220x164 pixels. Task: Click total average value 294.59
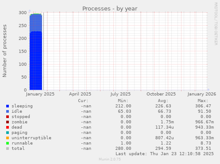tap(163, 149)
